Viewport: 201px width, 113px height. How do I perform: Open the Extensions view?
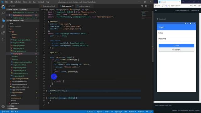click(3, 33)
